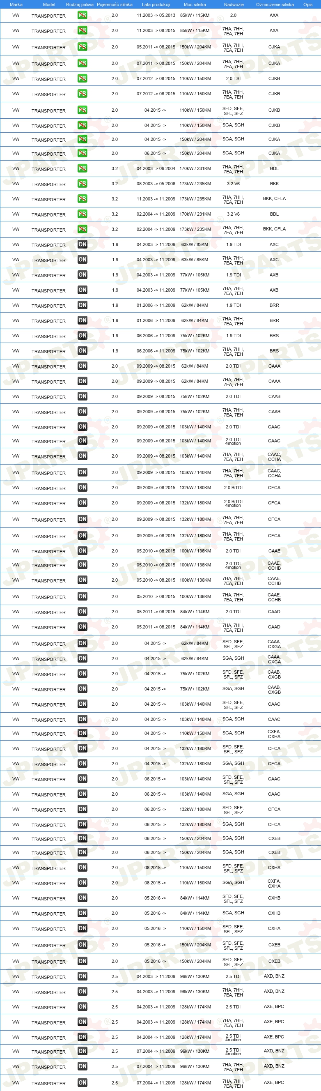Click 'BKK, CFLA' in the 02.2004 -> 11.2009 row
This screenshot has width=321, height=1091.
(x=274, y=229)
